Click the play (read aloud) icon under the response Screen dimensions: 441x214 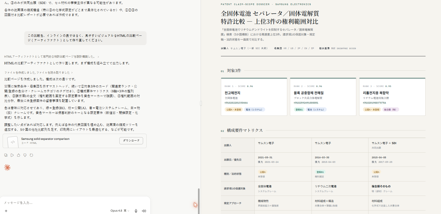12,155
